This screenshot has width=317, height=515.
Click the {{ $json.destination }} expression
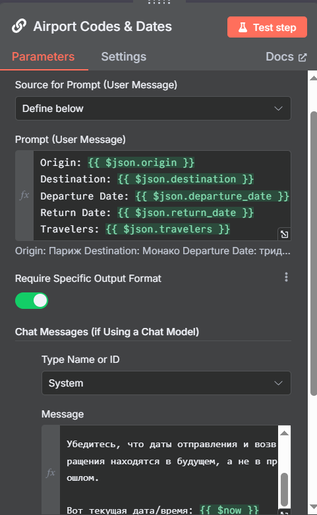click(186, 179)
